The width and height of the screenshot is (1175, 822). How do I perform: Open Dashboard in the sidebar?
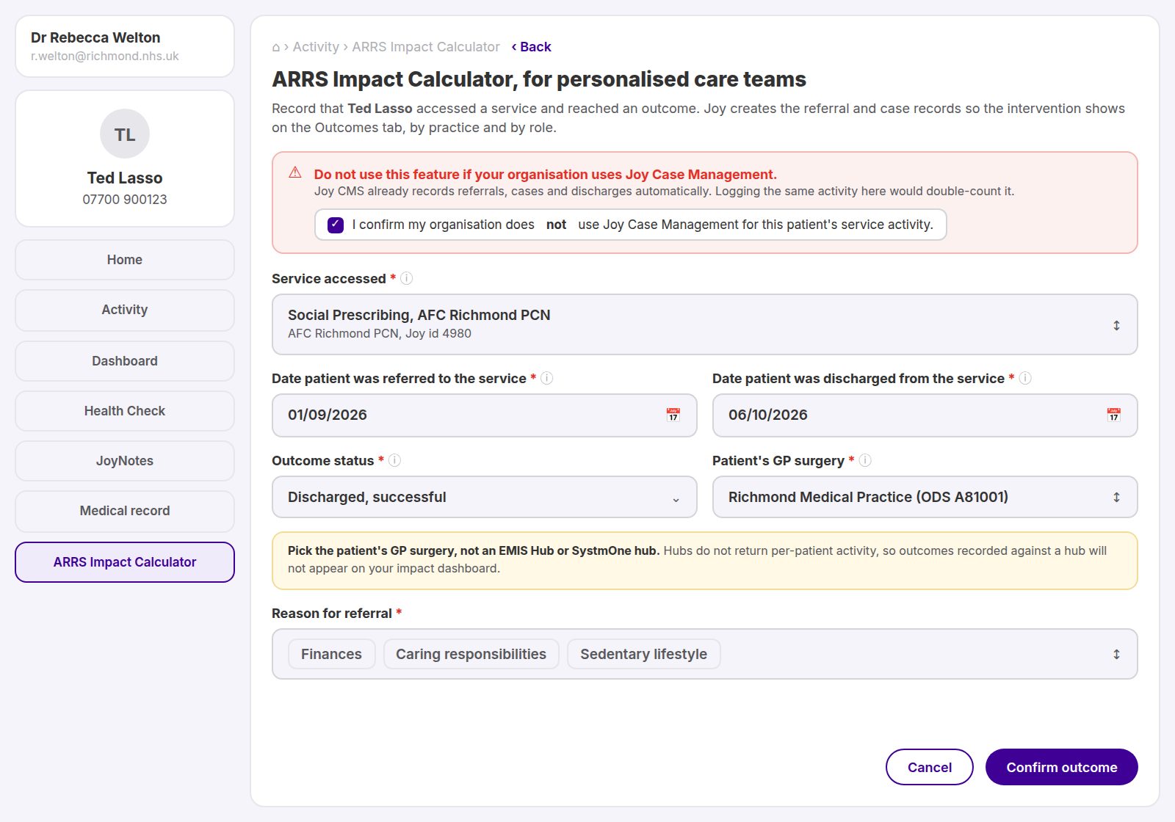(x=125, y=361)
